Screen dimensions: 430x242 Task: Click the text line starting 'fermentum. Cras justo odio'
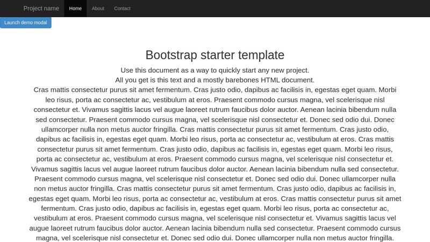click(215, 208)
